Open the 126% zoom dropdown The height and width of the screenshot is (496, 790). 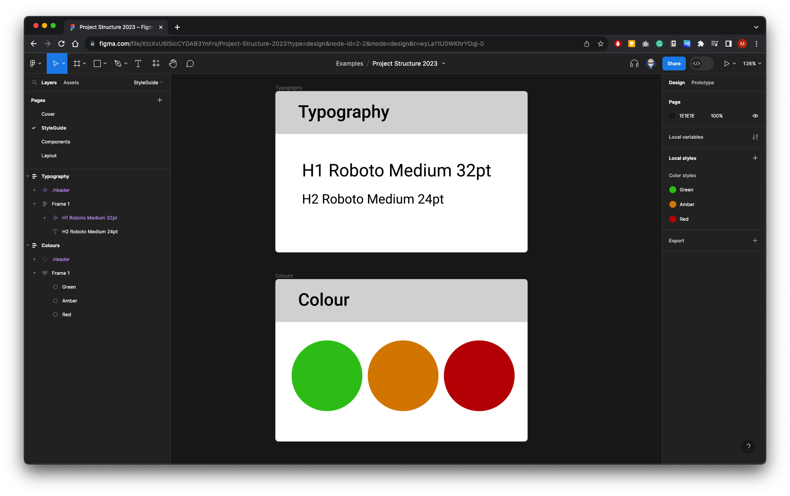(752, 64)
